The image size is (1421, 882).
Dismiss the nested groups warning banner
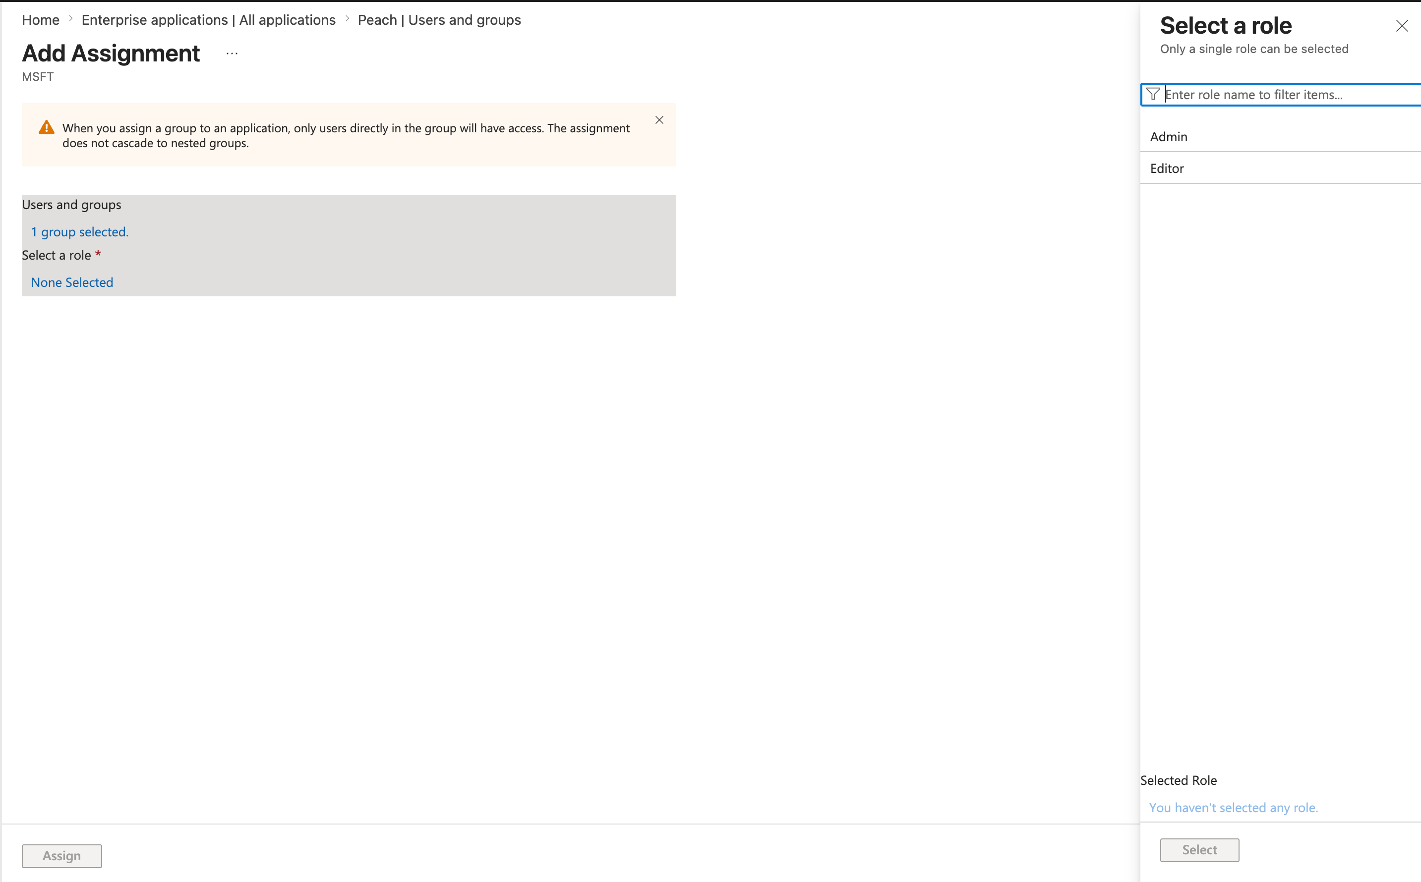click(x=659, y=120)
